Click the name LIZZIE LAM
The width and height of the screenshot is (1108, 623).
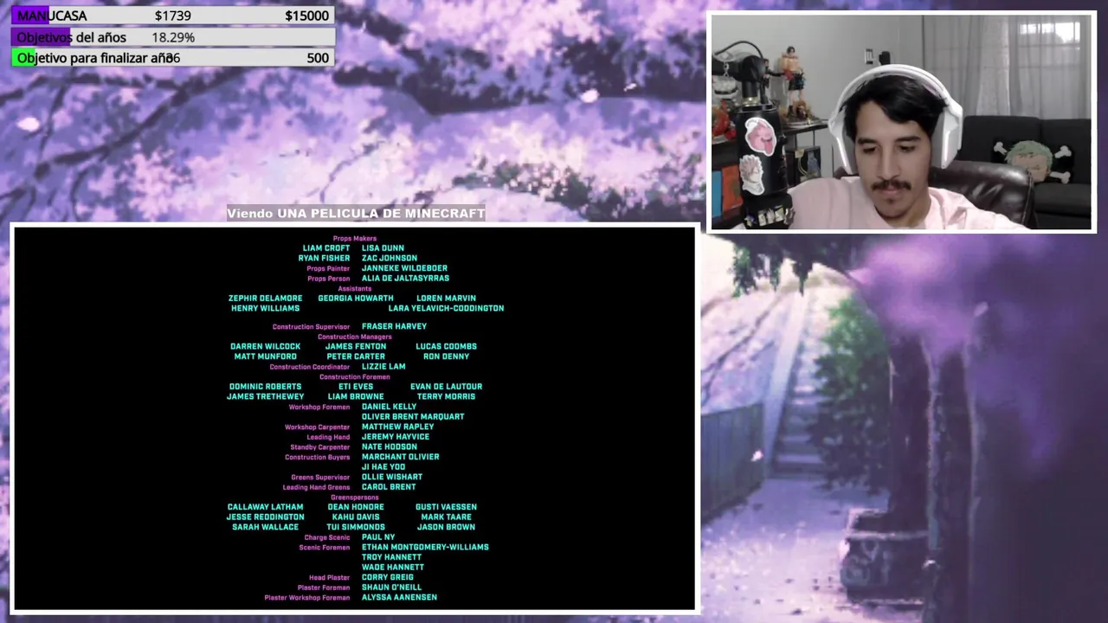pyautogui.click(x=383, y=367)
